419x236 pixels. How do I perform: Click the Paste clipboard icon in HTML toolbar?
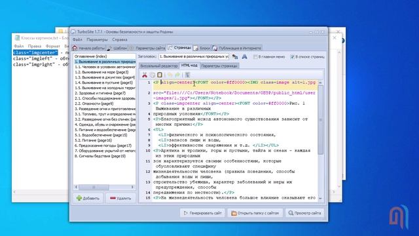(160, 75)
